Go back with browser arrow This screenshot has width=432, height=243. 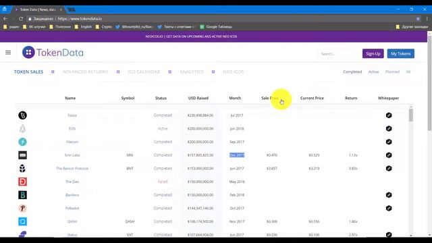[x=5, y=19]
